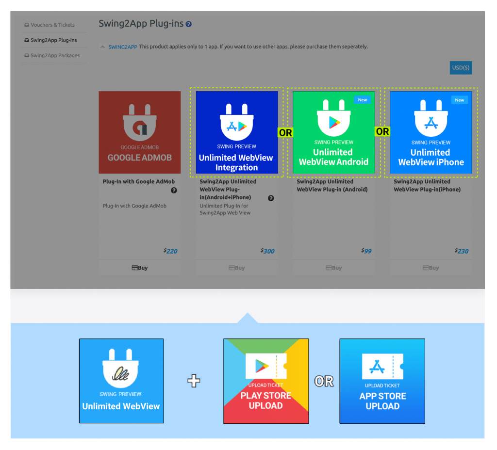Image resolution: width=497 pixels, height=450 pixels.
Task: Click the Swing2App Plug-ins sidebar entry
Action: pyautogui.click(x=50, y=40)
